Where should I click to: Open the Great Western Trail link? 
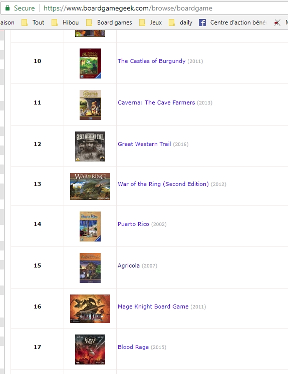click(x=144, y=144)
